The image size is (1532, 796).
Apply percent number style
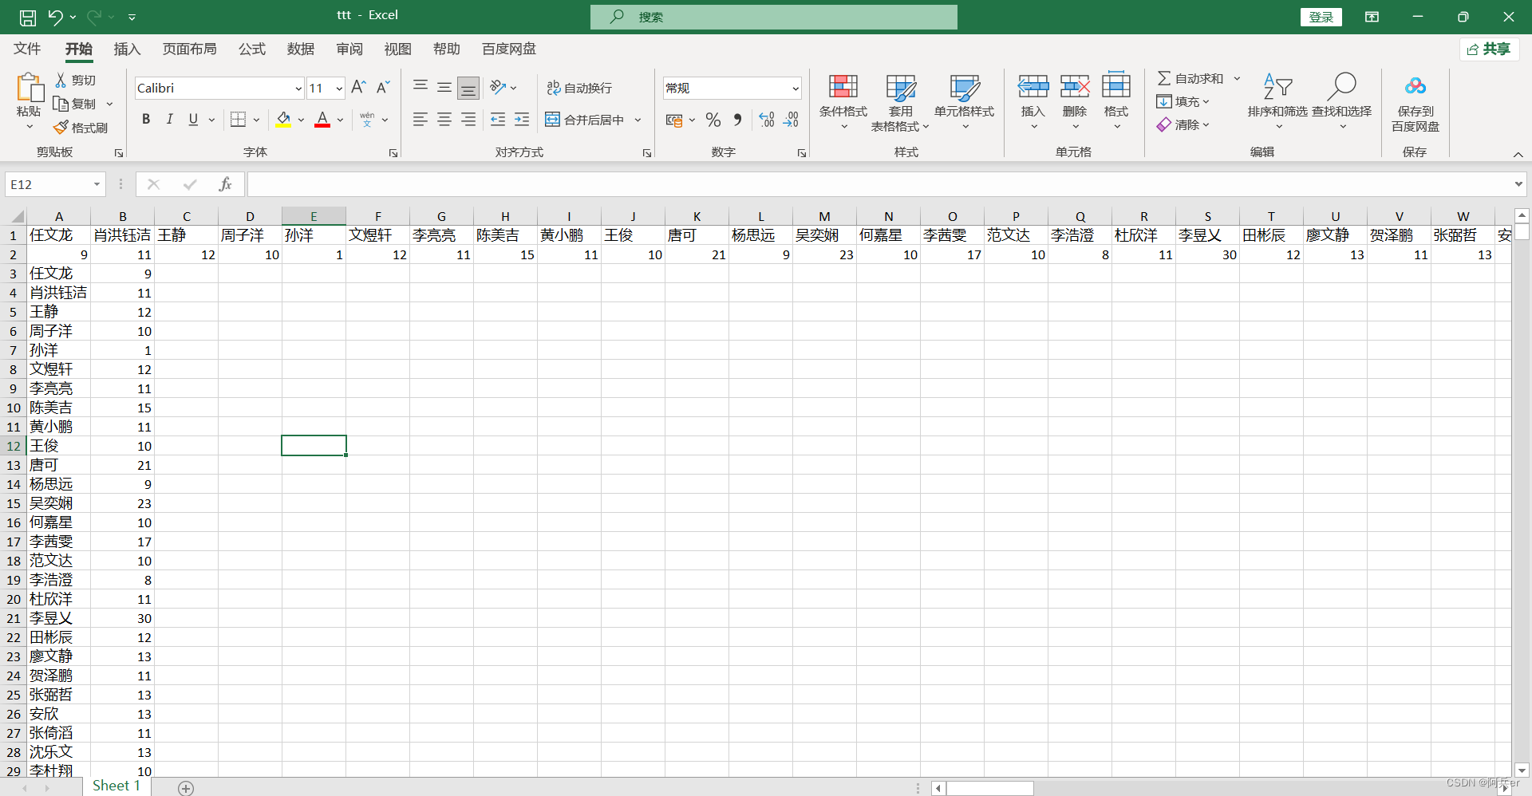point(713,120)
